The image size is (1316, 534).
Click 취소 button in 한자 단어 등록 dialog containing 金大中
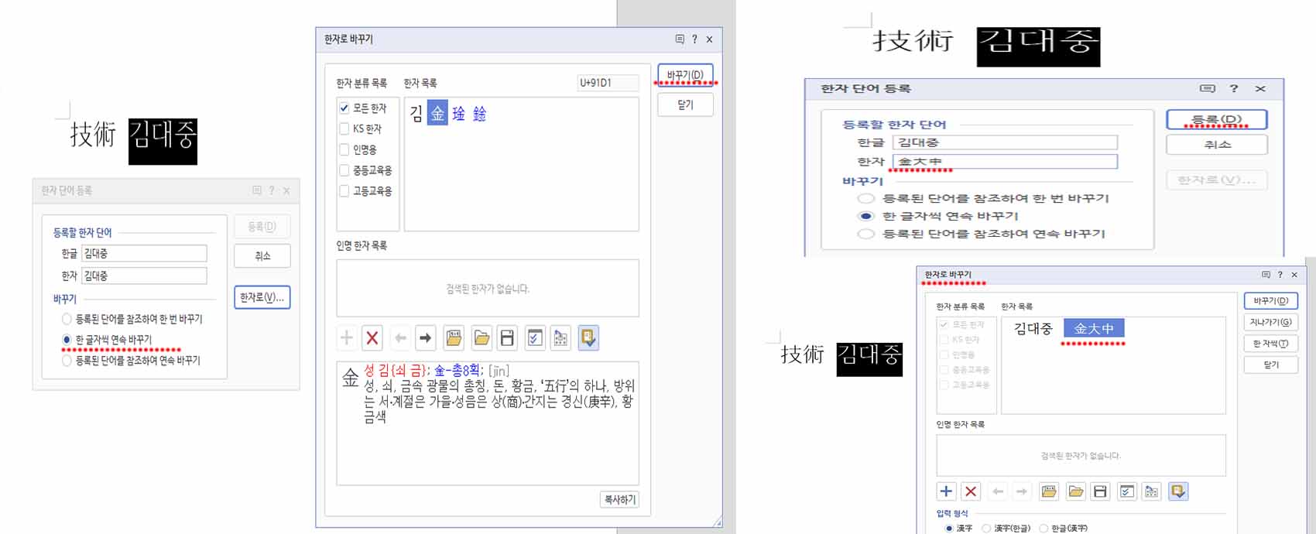[1217, 145]
